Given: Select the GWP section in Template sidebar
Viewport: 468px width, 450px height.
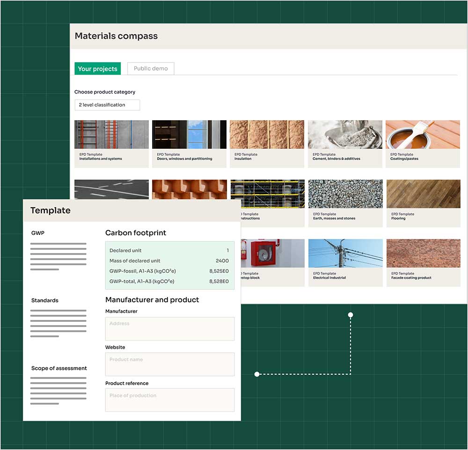Looking at the screenshot, I should point(38,233).
